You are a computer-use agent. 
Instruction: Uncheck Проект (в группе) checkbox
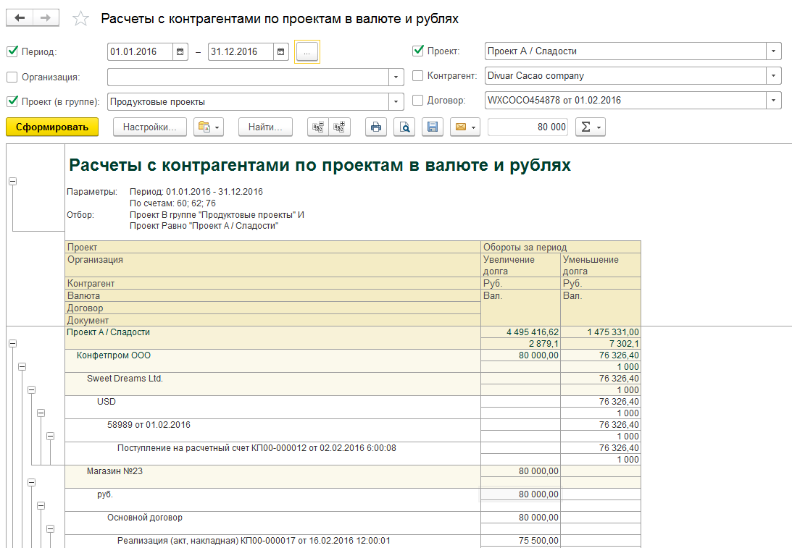12,101
